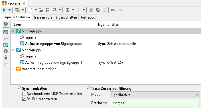Viewport: 201px width, 108px height.
Task: Open the New document dropdown arrow
Action: point(36,10)
